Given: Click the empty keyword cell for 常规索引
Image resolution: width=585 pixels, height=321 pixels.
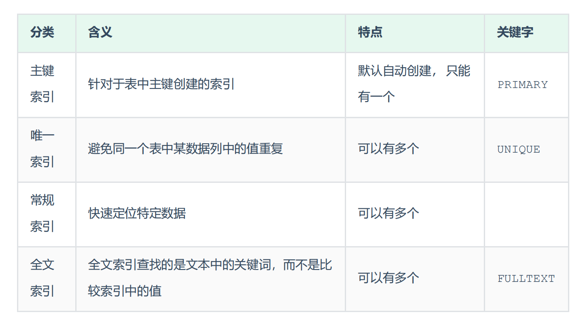Looking at the screenshot, I should 526,213.
